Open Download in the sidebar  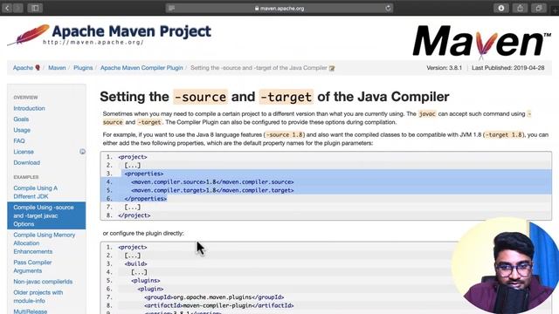(27, 163)
